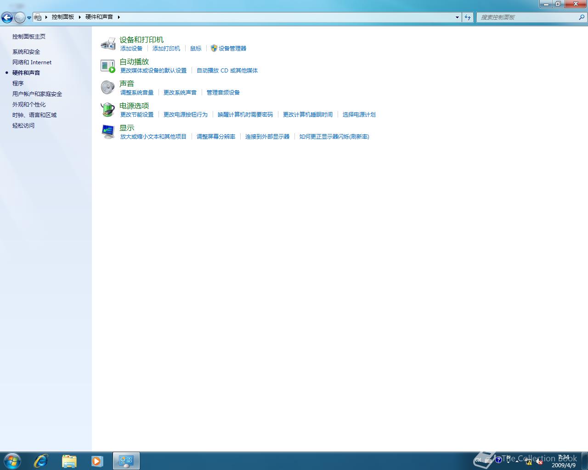The height and width of the screenshot is (470, 588).
Task: Open the 自动播放 heading
Action: point(134,62)
